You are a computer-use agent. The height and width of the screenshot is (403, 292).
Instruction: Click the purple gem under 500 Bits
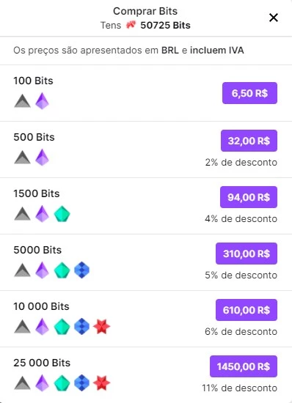(x=43, y=158)
